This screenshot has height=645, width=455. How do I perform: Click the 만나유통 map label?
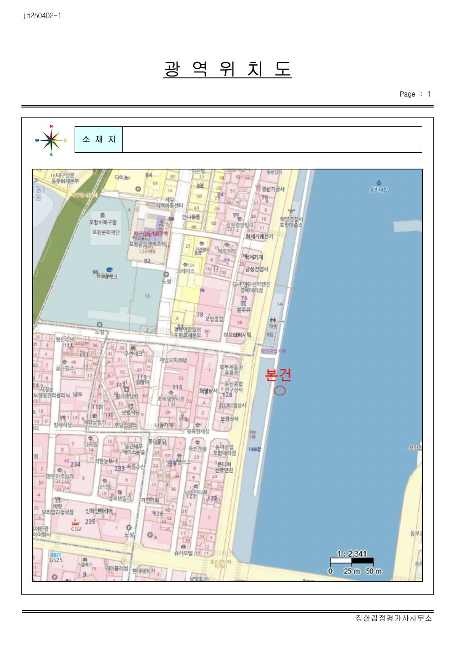click(191, 217)
